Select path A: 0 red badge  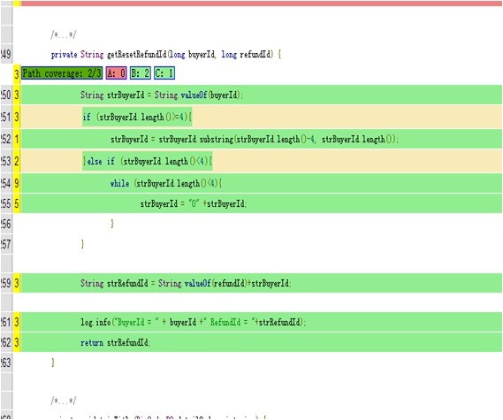click(117, 73)
